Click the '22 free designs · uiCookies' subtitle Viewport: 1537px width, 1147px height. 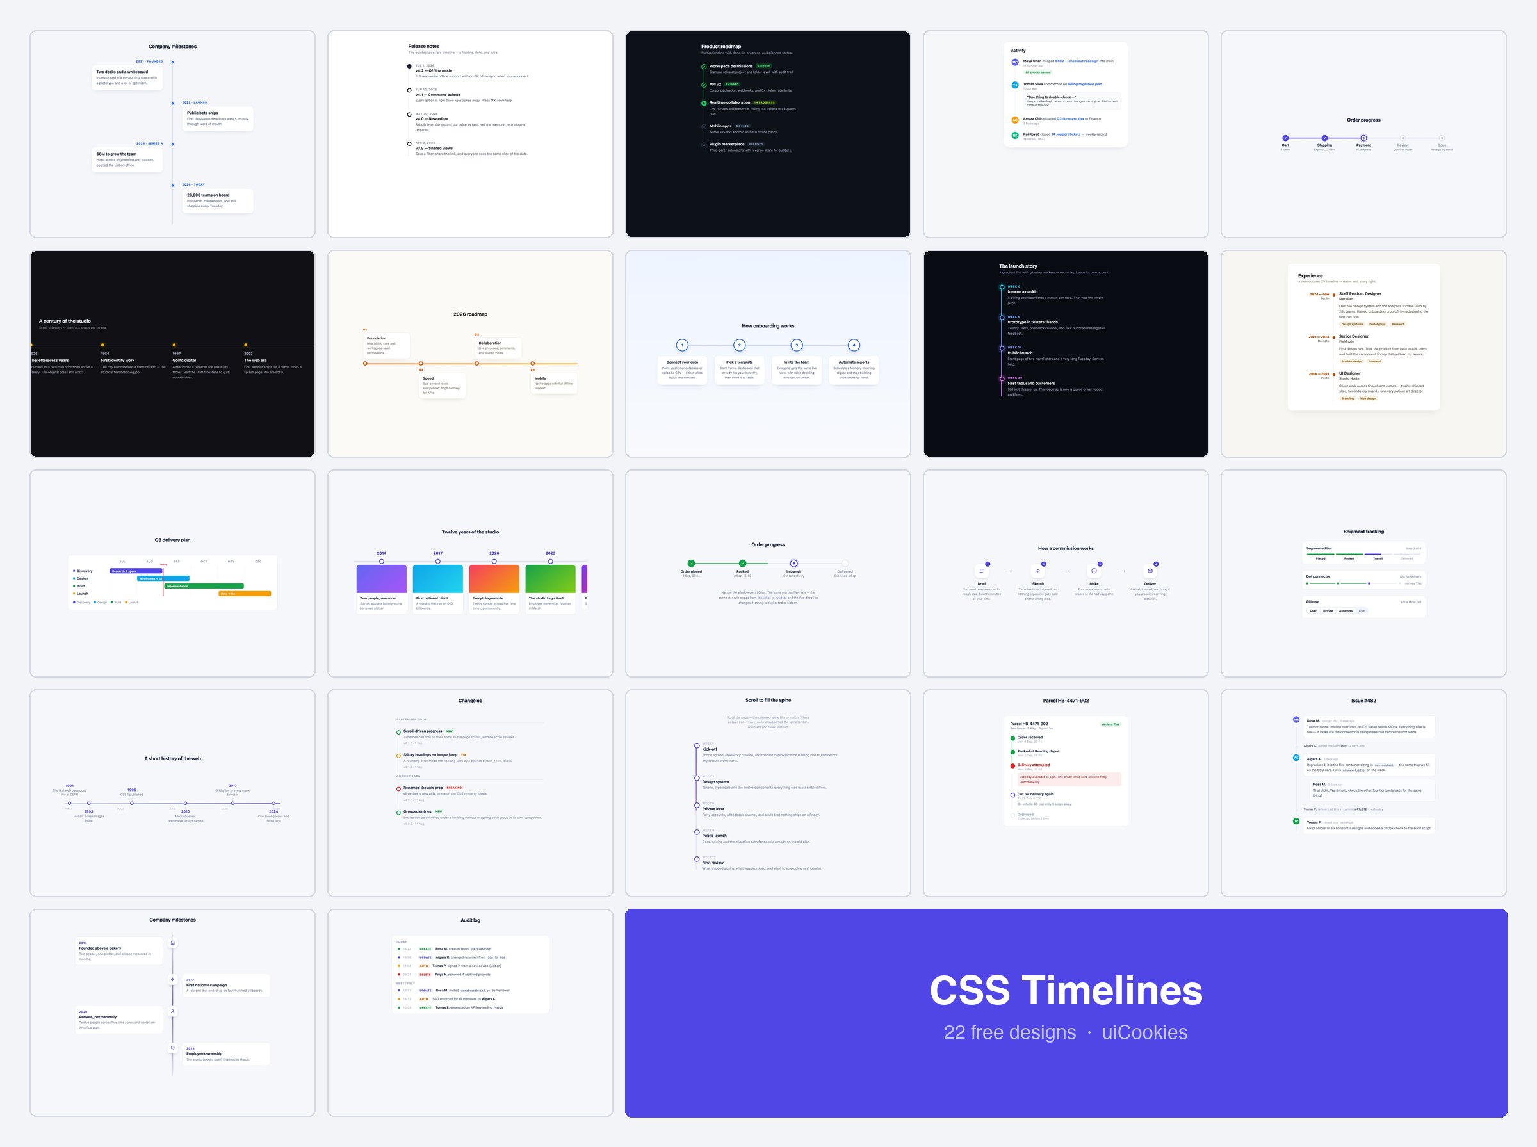[1066, 1032]
